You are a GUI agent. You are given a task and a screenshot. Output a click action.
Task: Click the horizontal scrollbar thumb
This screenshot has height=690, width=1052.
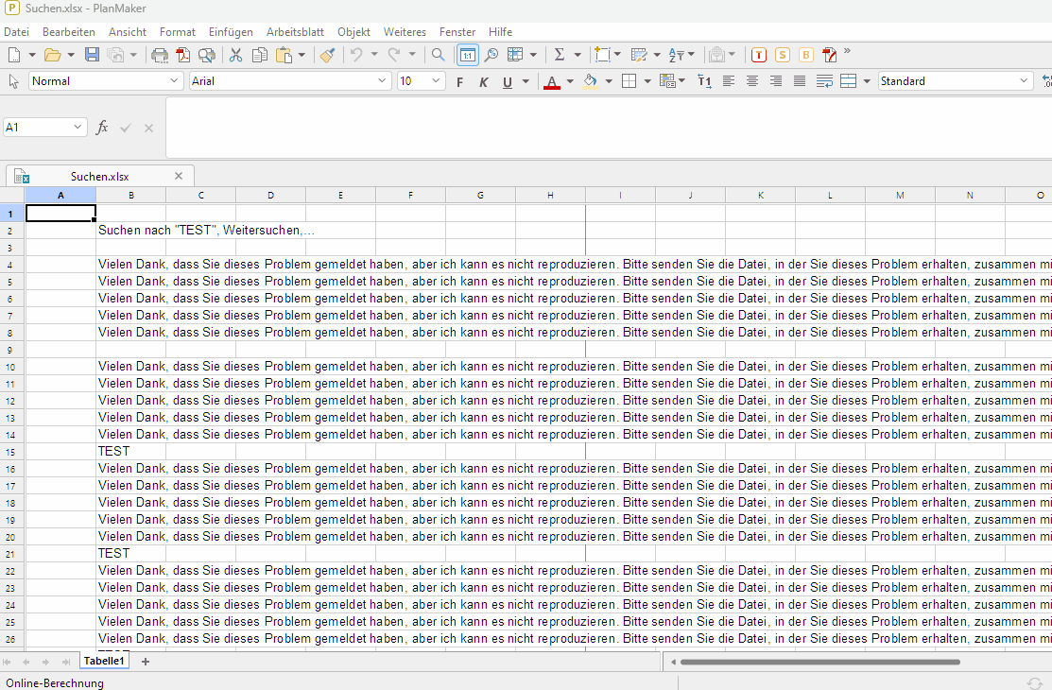click(x=819, y=662)
